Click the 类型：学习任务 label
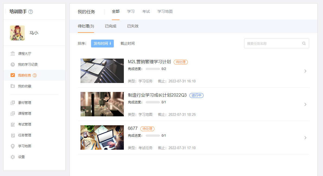Image resolution: width=323 pixels, height=176 pixels. pyautogui.click(x=140, y=81)
